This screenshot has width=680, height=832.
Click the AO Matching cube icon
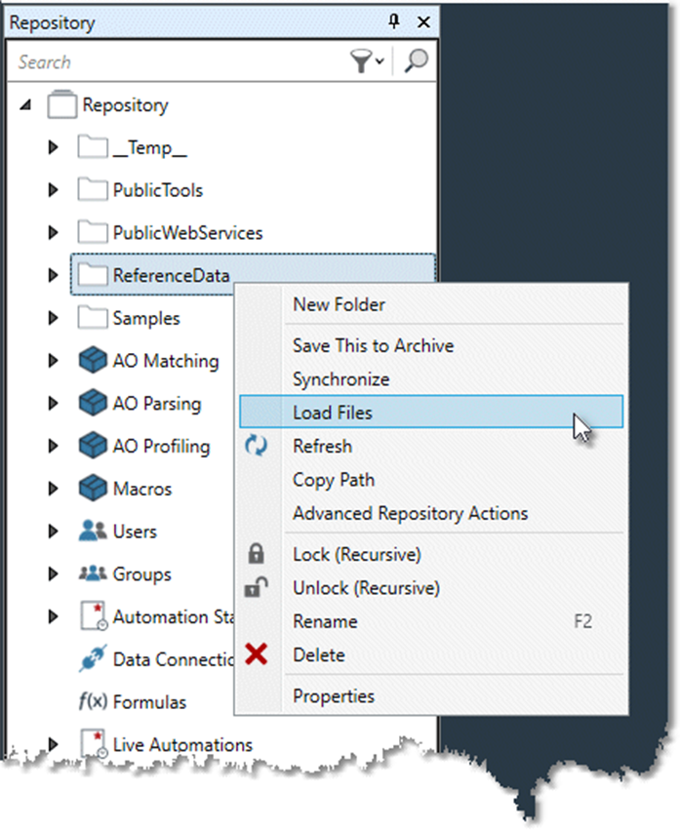(x=93, y=360)
